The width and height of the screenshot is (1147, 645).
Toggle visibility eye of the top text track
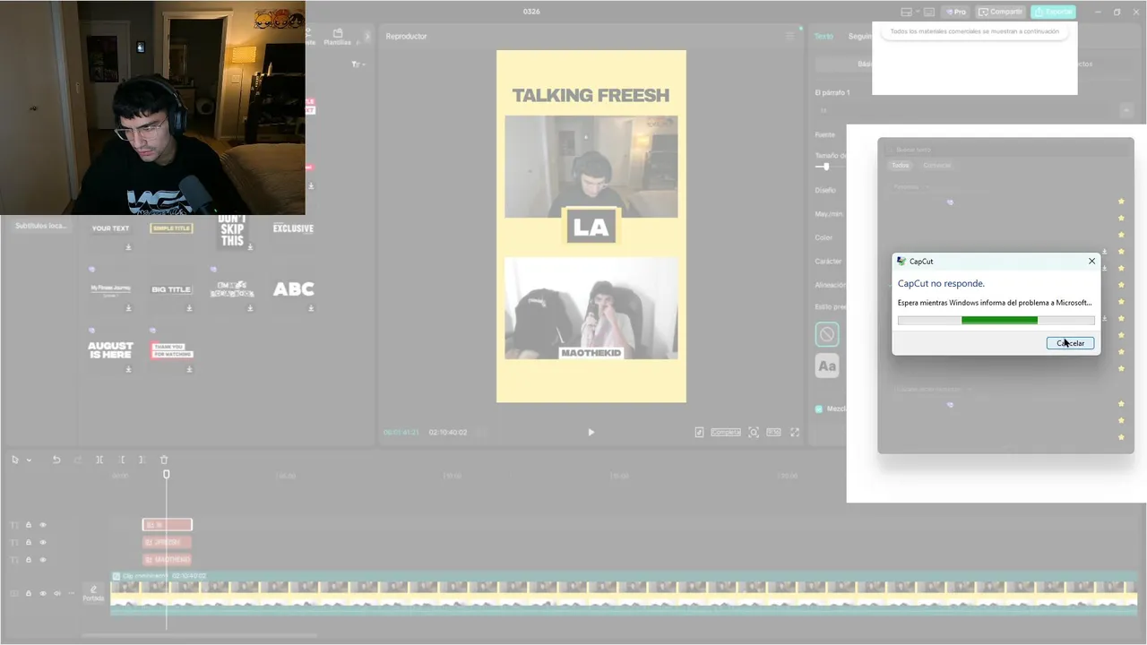(42, 525)
